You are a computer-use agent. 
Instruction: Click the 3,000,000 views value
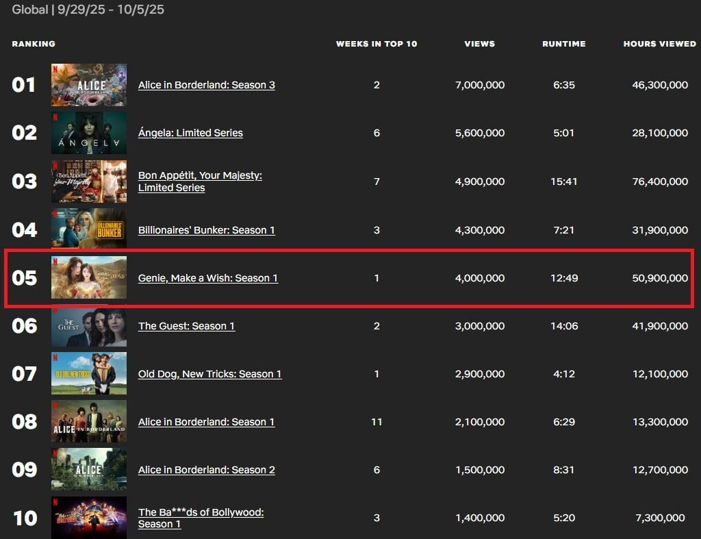480,326
